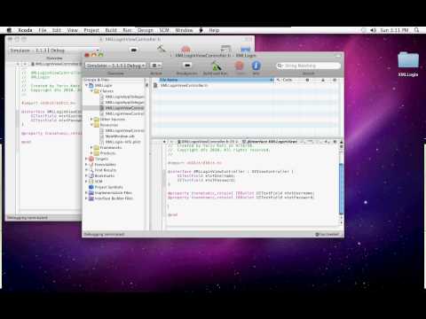Open Simulator Debug dropdown in back window
Image resolution: width=426 pixels, height=319 pixels.
[x=53, y=51]
